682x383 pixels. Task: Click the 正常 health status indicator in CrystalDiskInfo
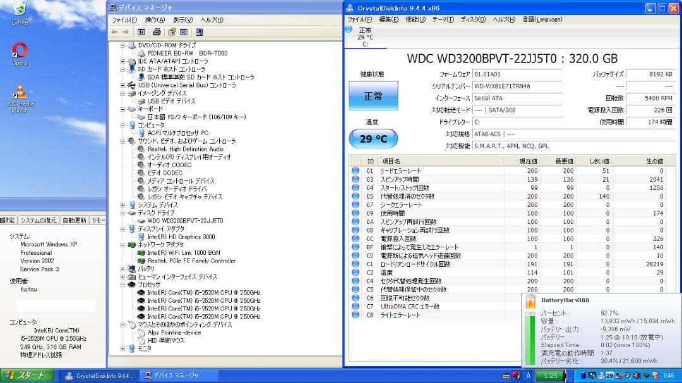[x=373, y=96]
